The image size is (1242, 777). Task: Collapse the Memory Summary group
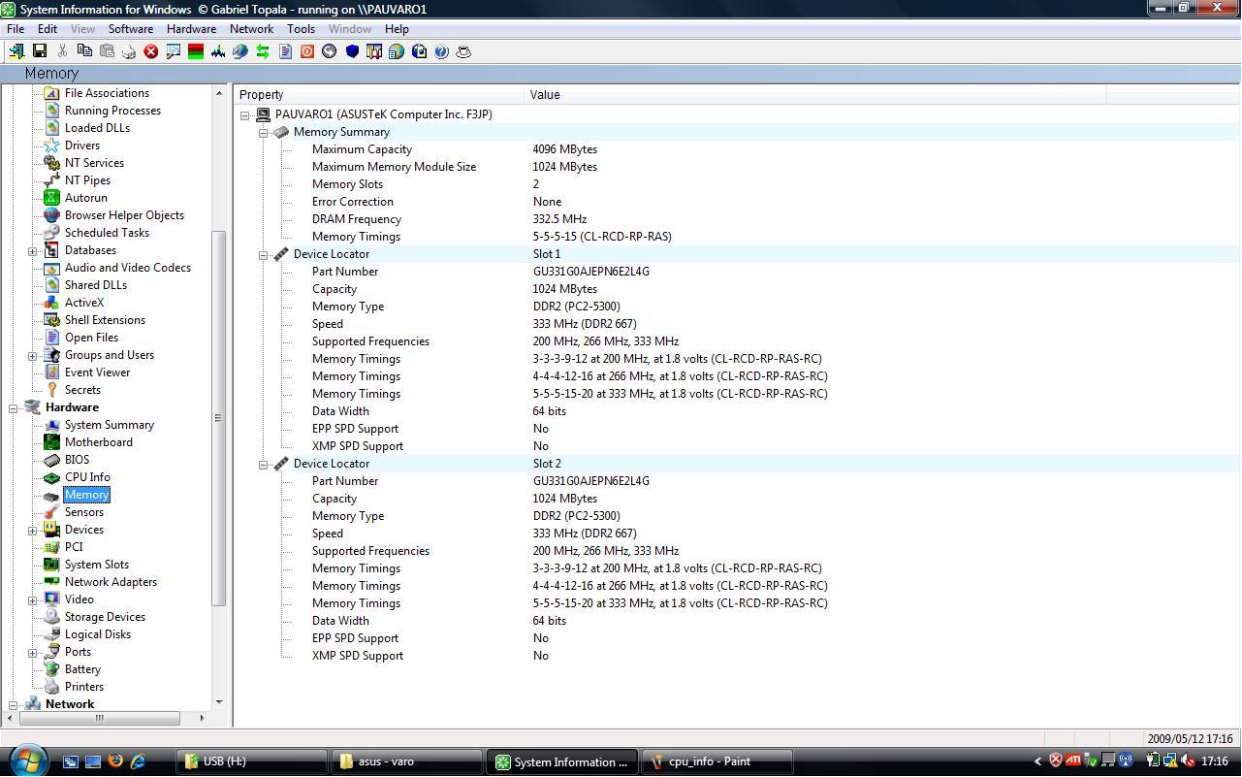(x=263, y=133)
